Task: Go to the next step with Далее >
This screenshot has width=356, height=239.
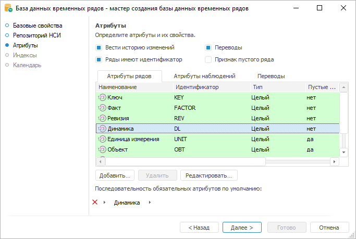Action: (242, 228)
